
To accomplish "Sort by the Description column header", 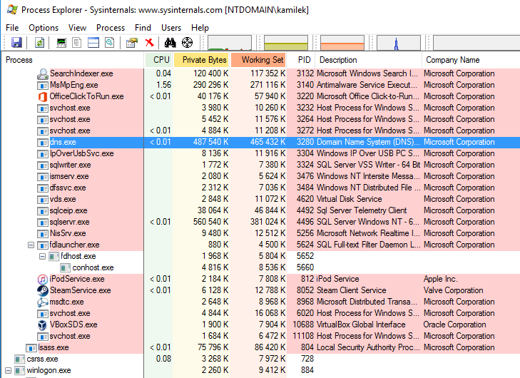I will point(369,60).
